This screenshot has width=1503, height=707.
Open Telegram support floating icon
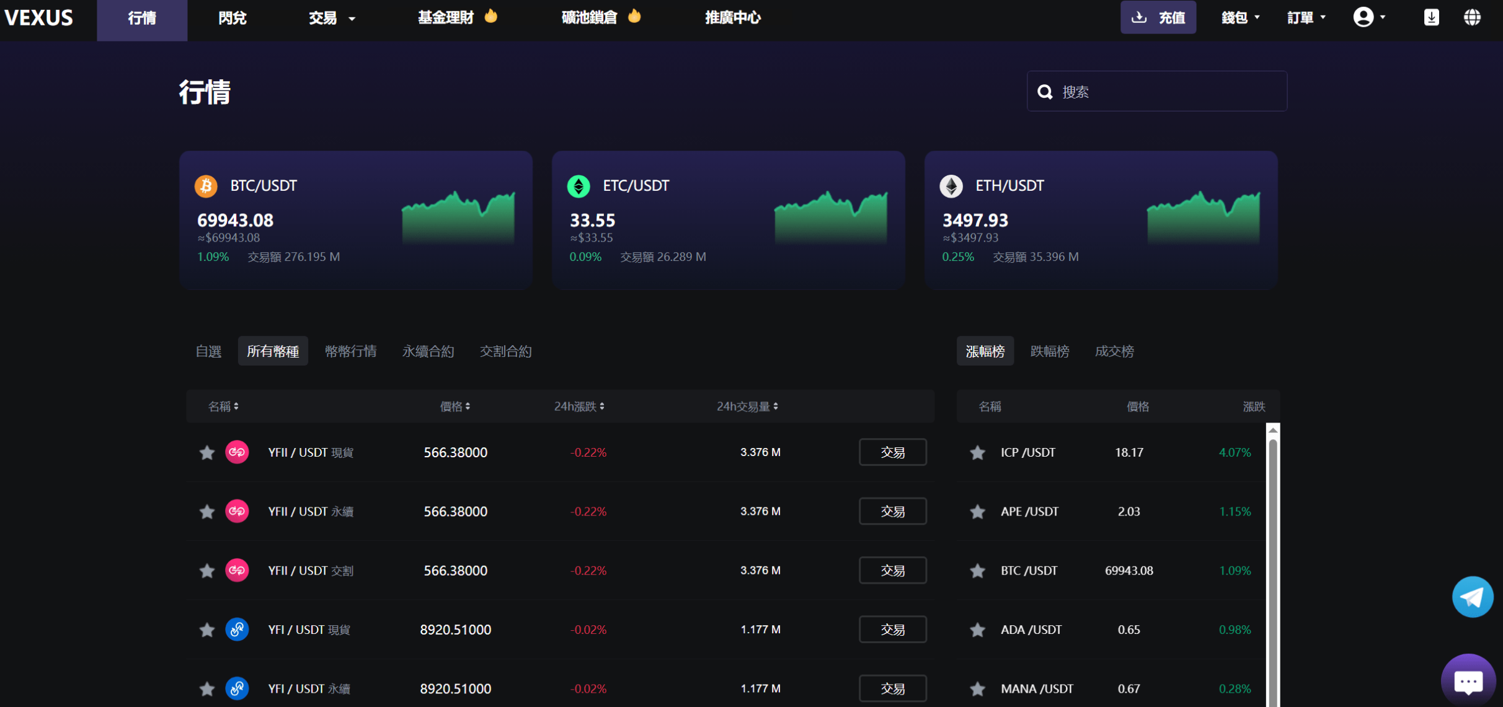(x=1473, y=597)
